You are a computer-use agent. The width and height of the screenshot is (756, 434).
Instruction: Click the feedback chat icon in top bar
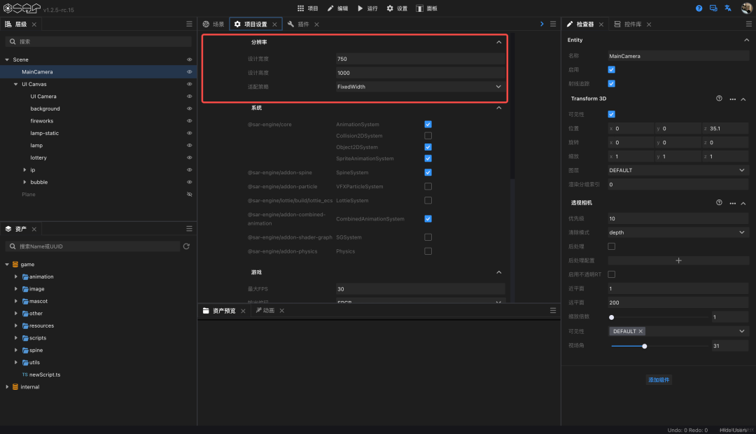pos(713,8)
